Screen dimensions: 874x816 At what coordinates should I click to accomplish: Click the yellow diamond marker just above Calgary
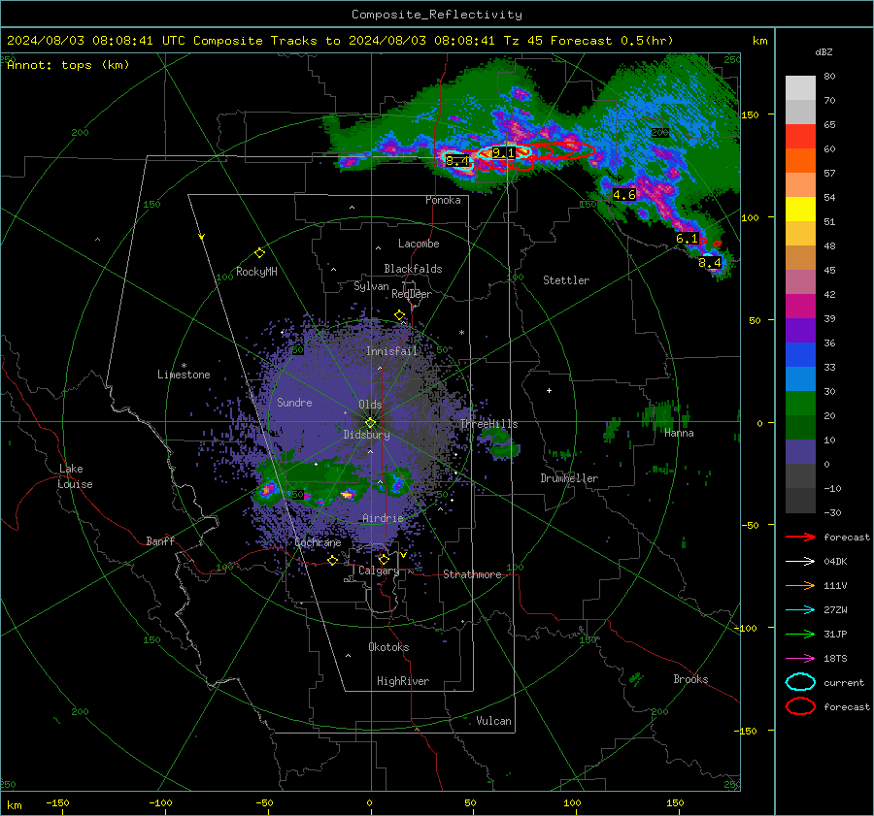coord(384,559)
